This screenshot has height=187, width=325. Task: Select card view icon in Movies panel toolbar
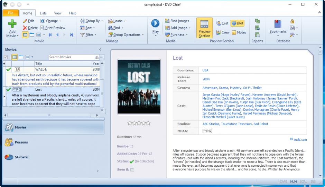click(x=21, y=57)
